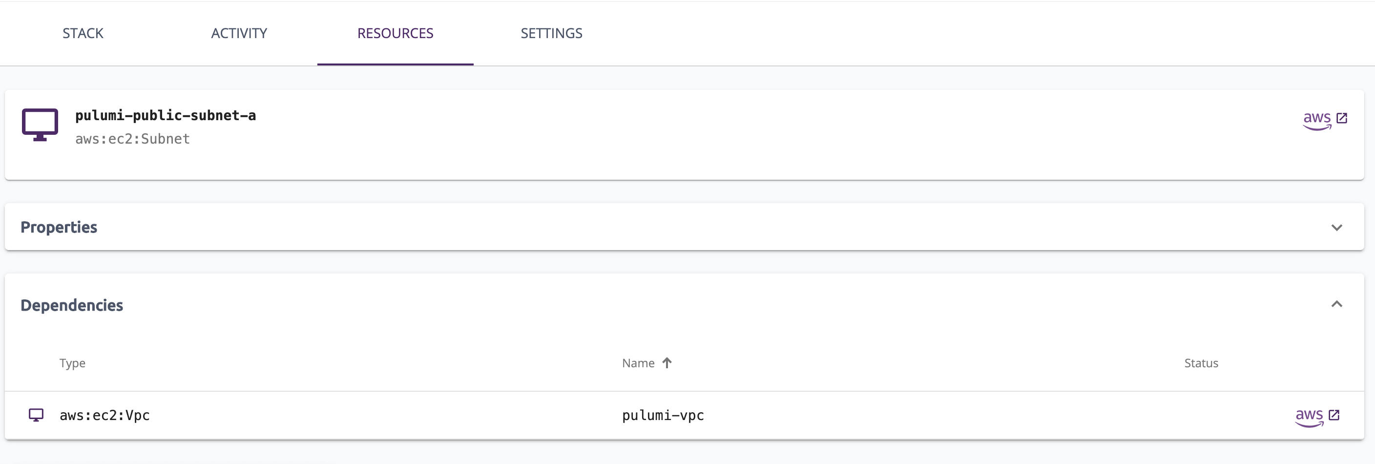Image resolution: width=1375 pixels, height=464 pixels.
Task: Sort dependencies by Status column
Action: tap(1201, 363)
